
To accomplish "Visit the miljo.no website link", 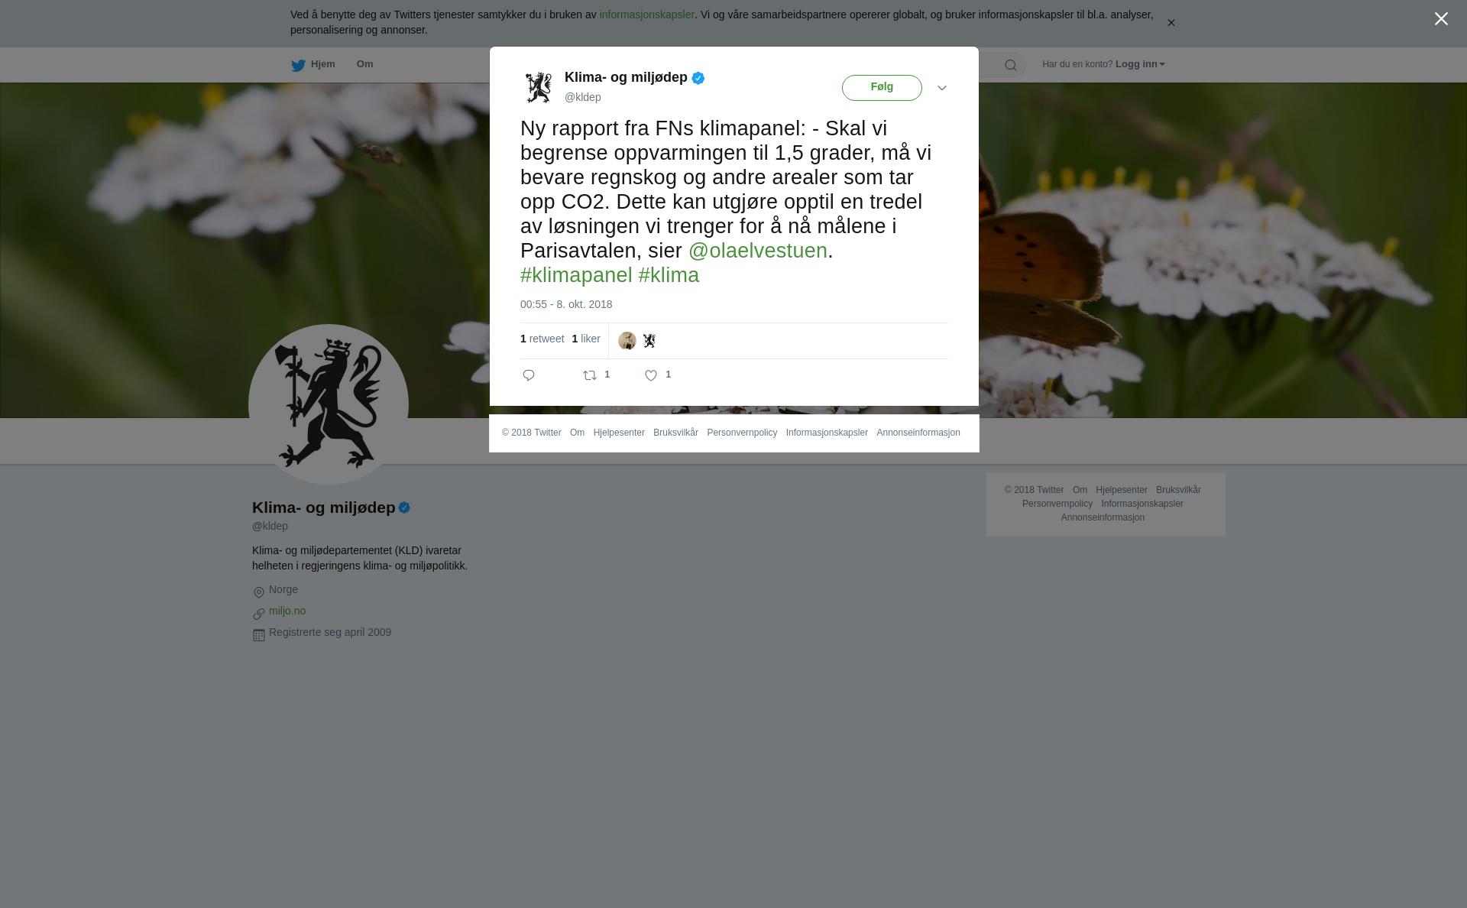I will [x=287, y=611].
